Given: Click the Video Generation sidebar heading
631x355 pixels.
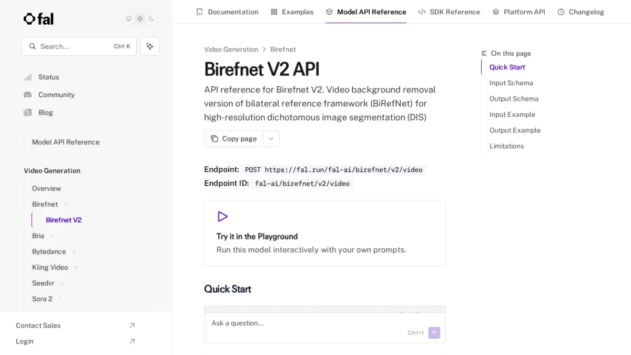Looking at the screenshot, I should click(52, 171).
